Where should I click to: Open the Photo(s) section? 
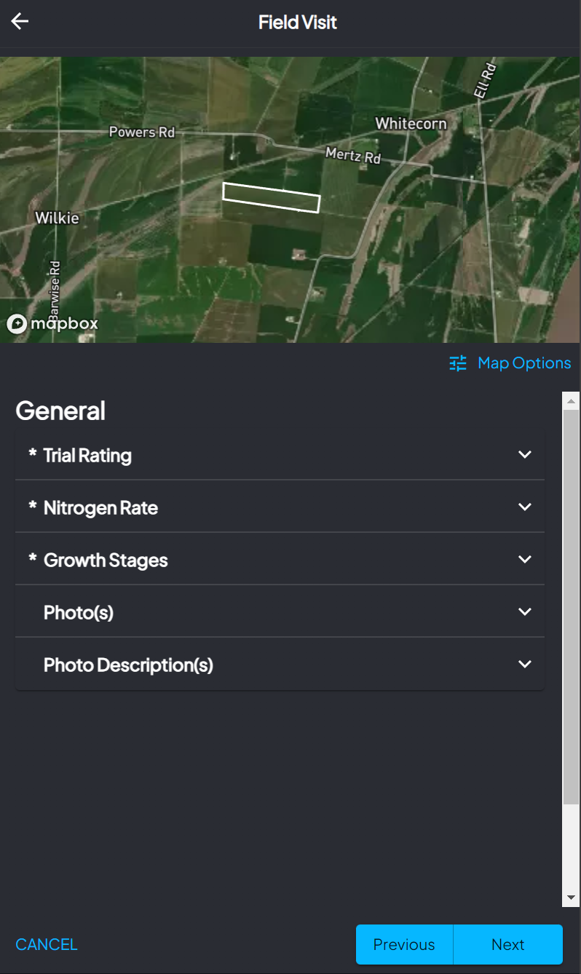280,611
